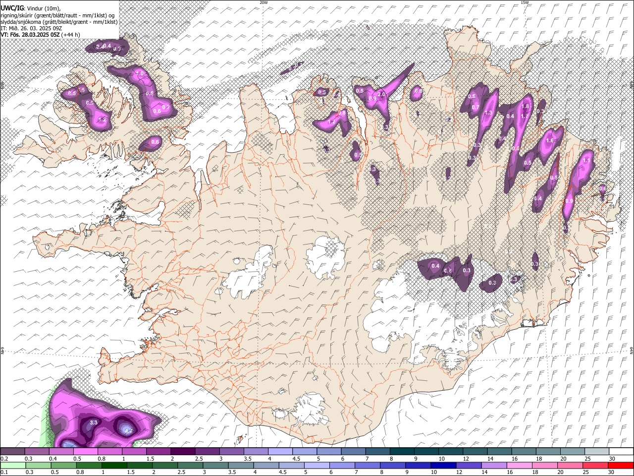This screenshot has width=634, height=476.
Task: Click the 1.0 snowfall value in the Westfjords
Action: pos(140,73)
